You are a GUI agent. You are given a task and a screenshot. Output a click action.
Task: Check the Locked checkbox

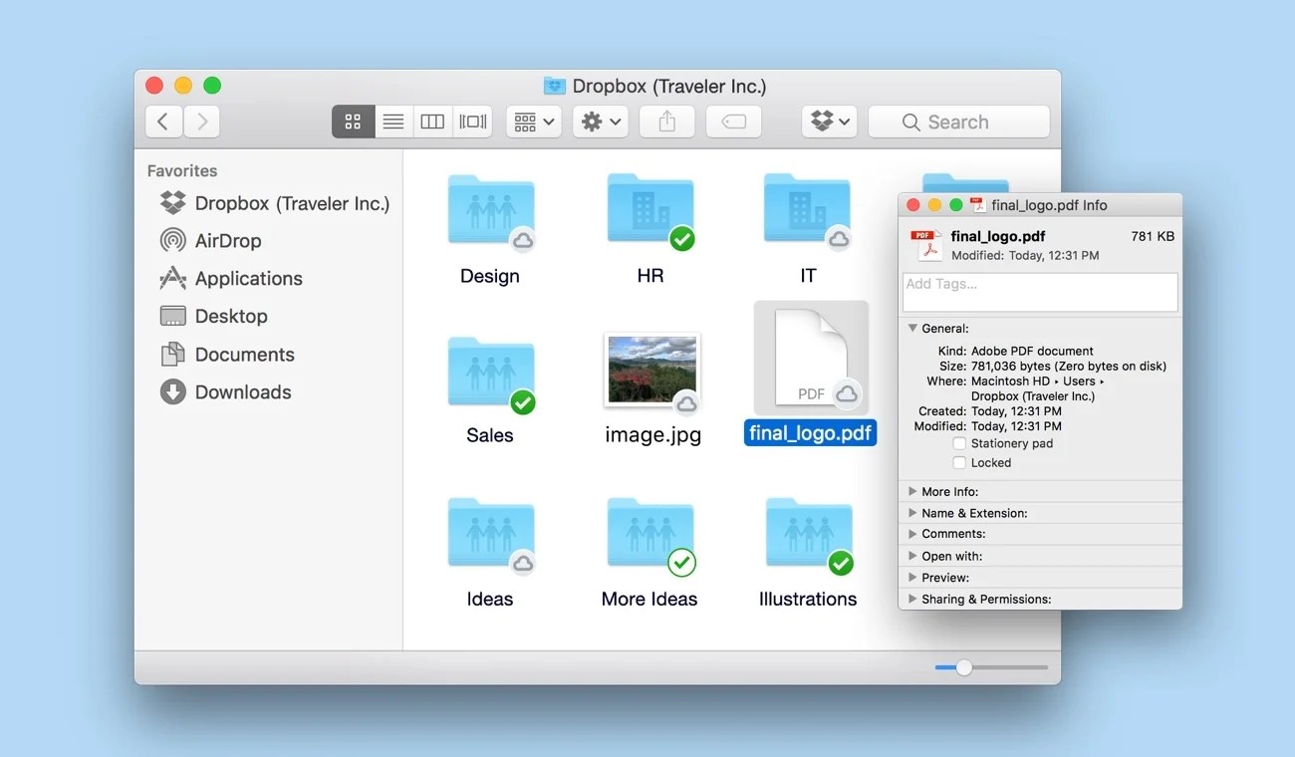(x=961, y=462)
